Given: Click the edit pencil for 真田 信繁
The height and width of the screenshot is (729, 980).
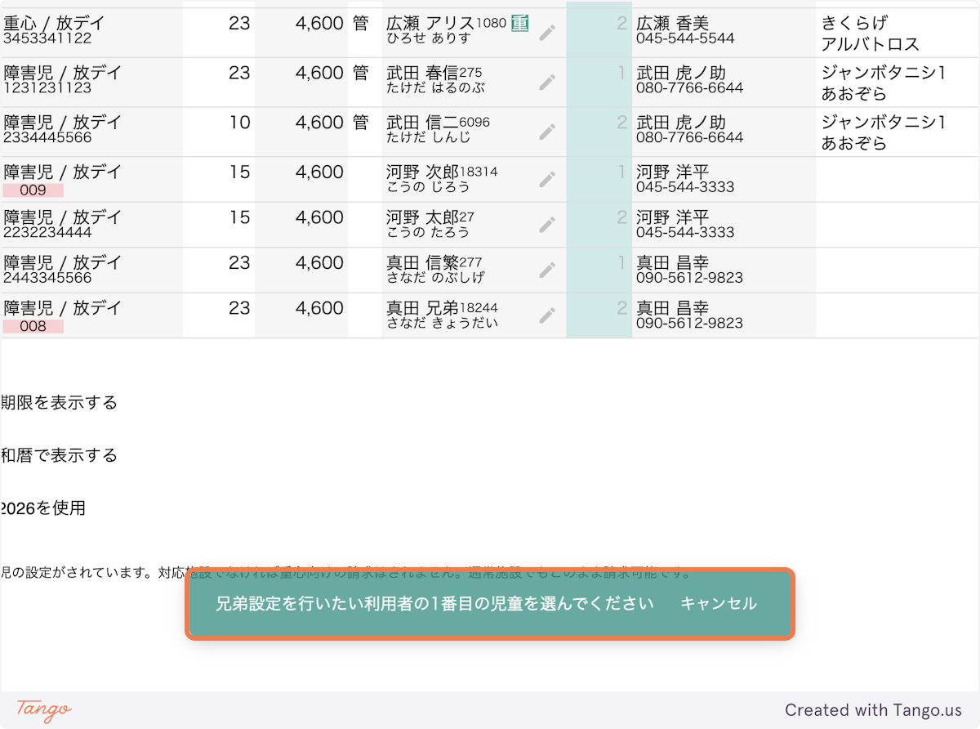Looking at the screenshot, I should tap(547, 270).
